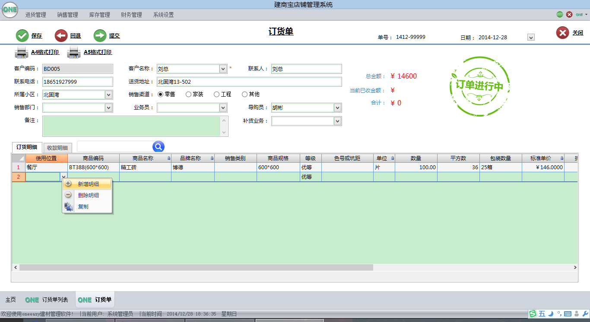Open the date picker dropdown arrow

531,38
